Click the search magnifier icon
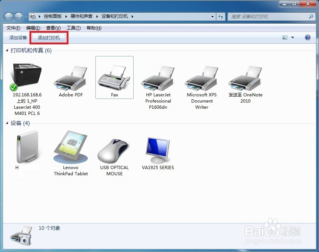Viewport: 319px width, 252px height. click(x=311, y=16)
